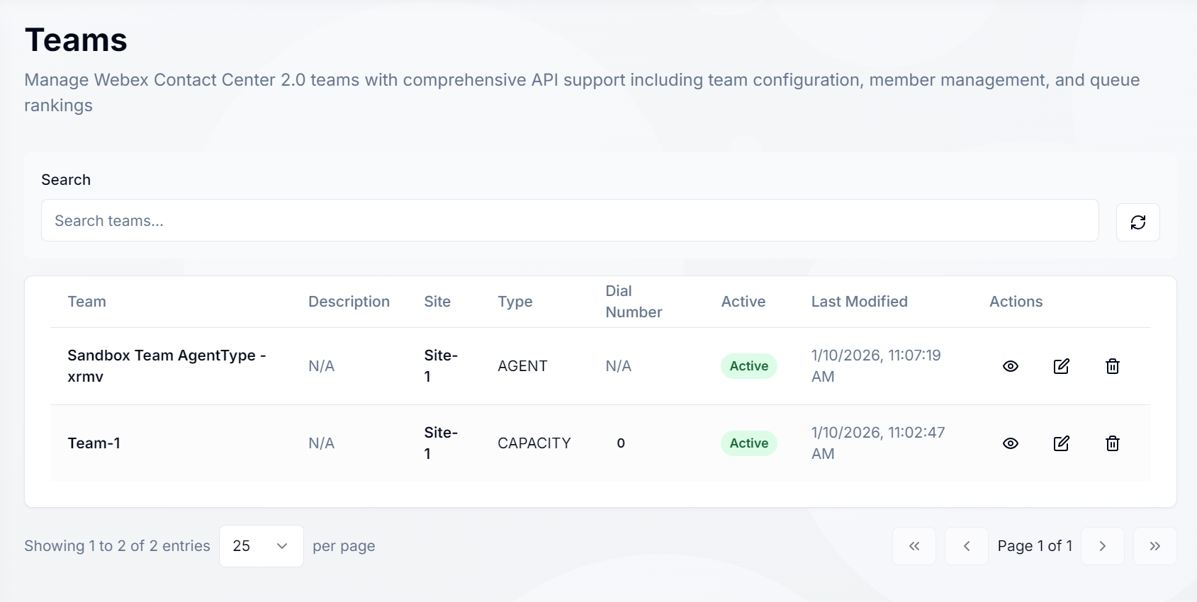Click the Teams page heading
Screen dimensions: 1197x602
[x=76, y=40]
